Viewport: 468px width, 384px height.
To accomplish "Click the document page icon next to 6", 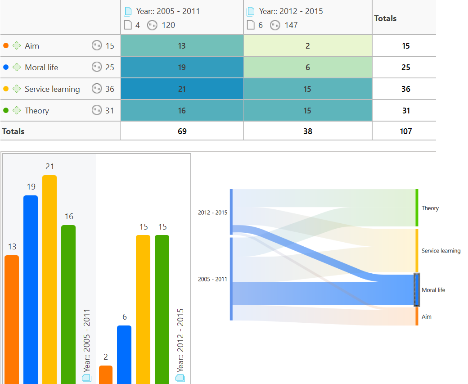I will pyautogui.click(x=251, y=25).
